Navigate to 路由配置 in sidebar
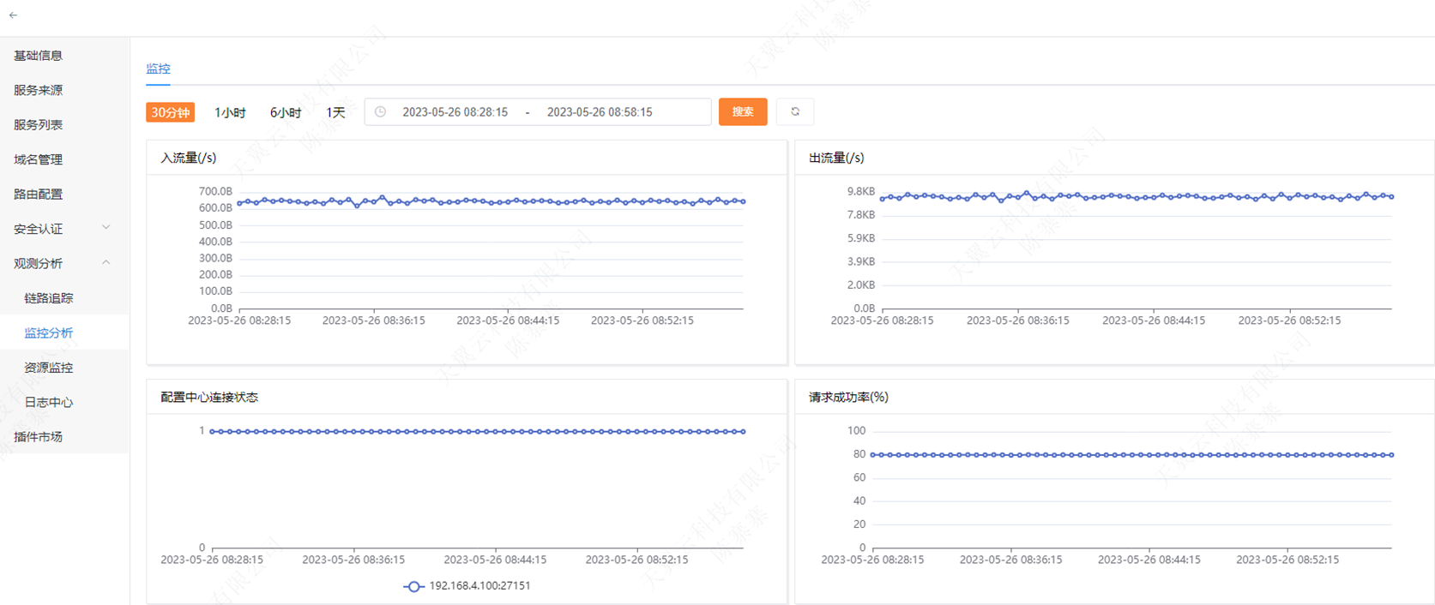 39,195
